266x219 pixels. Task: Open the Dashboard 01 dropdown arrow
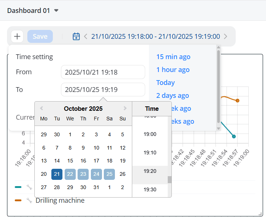click(x=56, y=10)
